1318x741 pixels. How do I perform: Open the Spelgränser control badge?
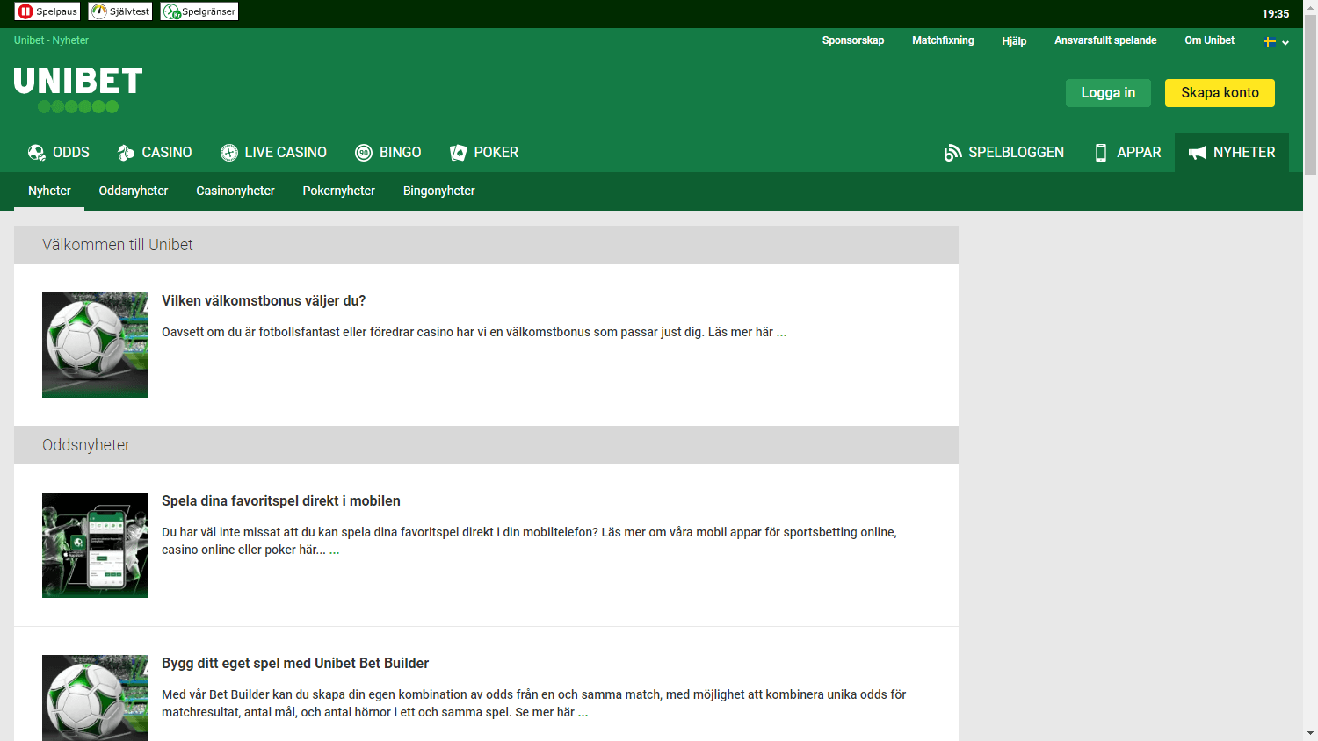point(199,11)
